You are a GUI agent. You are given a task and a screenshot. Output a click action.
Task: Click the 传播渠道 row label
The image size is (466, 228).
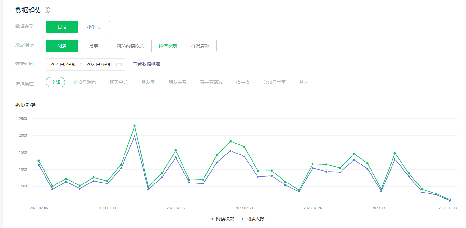[x=25, y=84]
